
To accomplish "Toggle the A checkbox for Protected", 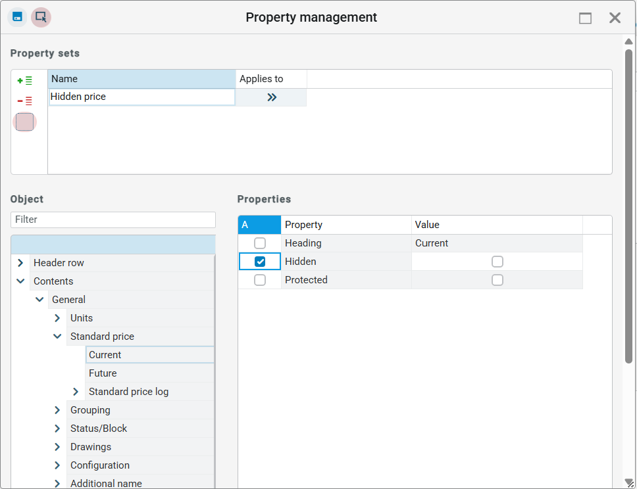I will click(x=259, y=280).
